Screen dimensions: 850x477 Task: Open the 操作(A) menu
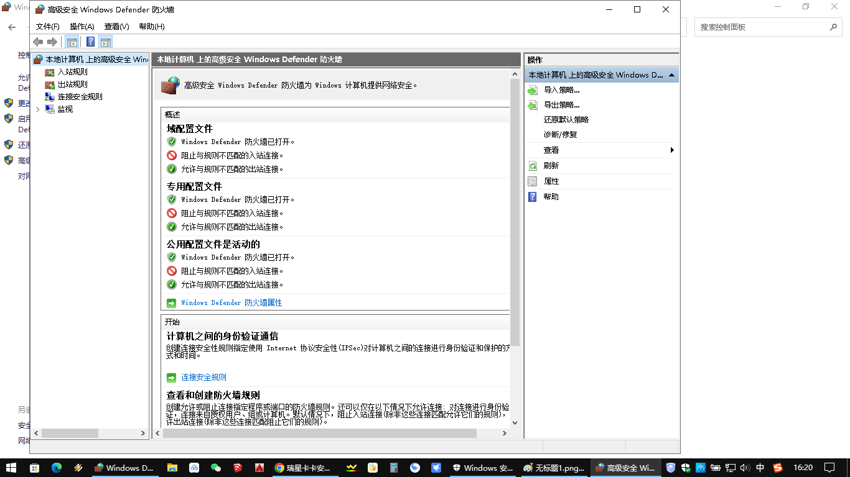point(82,27)
